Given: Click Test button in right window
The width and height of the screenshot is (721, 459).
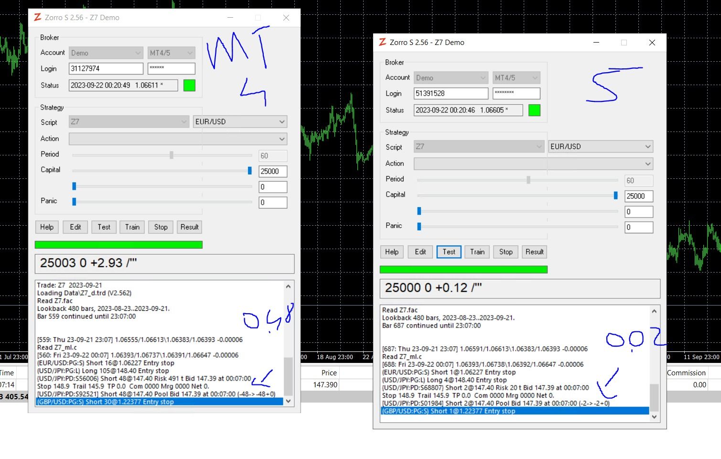Looking at the screenshot, I should click(x=449, y=252).
